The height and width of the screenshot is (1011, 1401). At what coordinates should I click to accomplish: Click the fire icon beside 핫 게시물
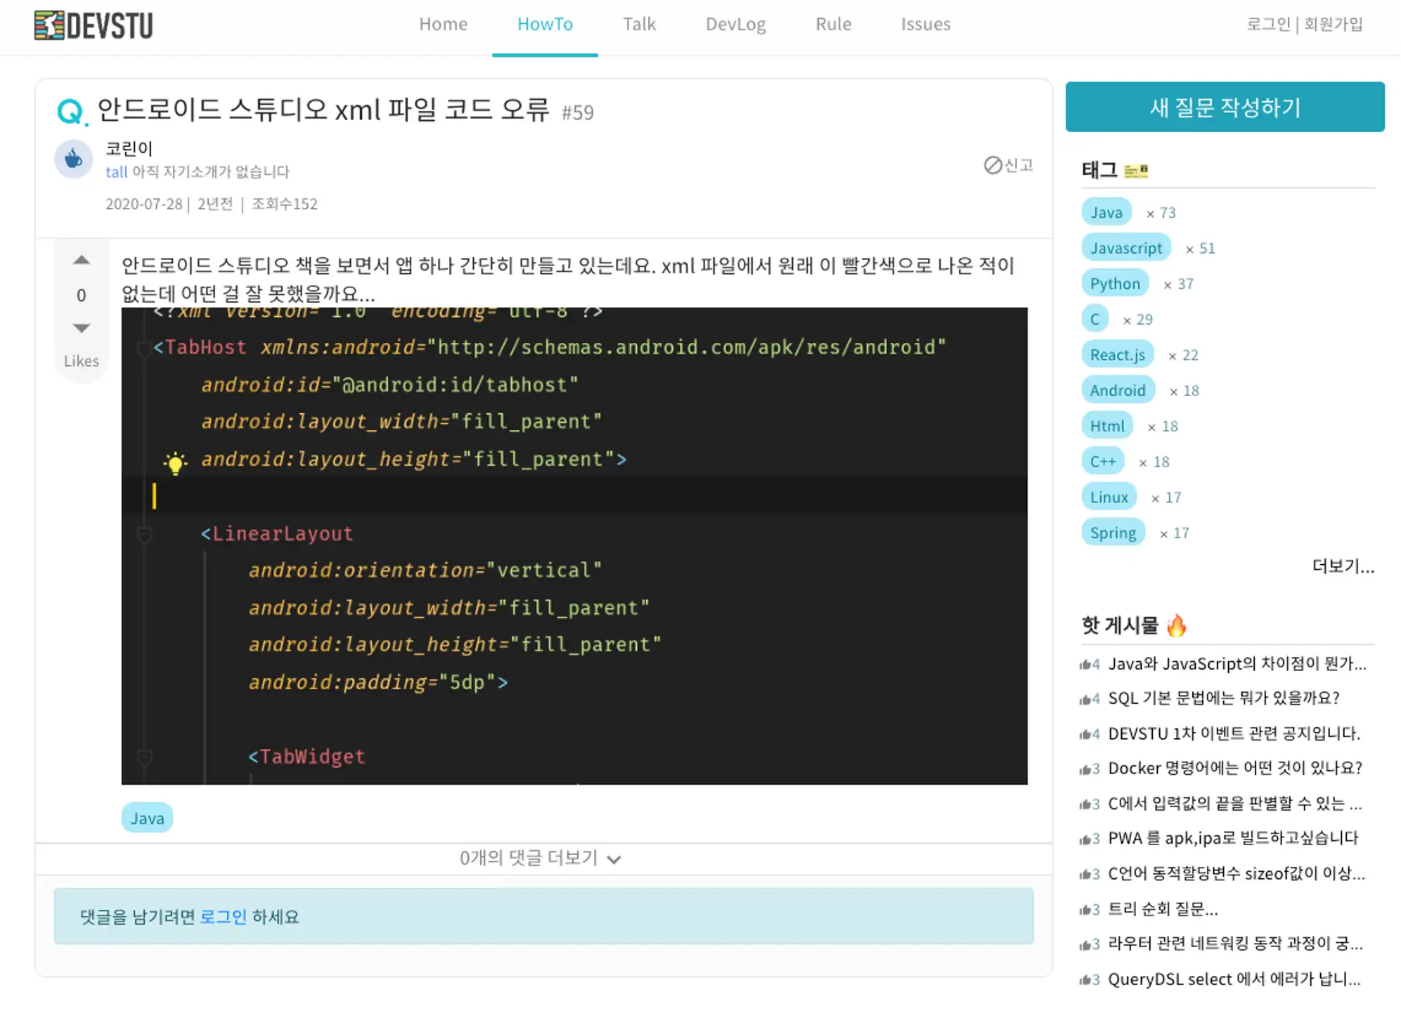1176,625
